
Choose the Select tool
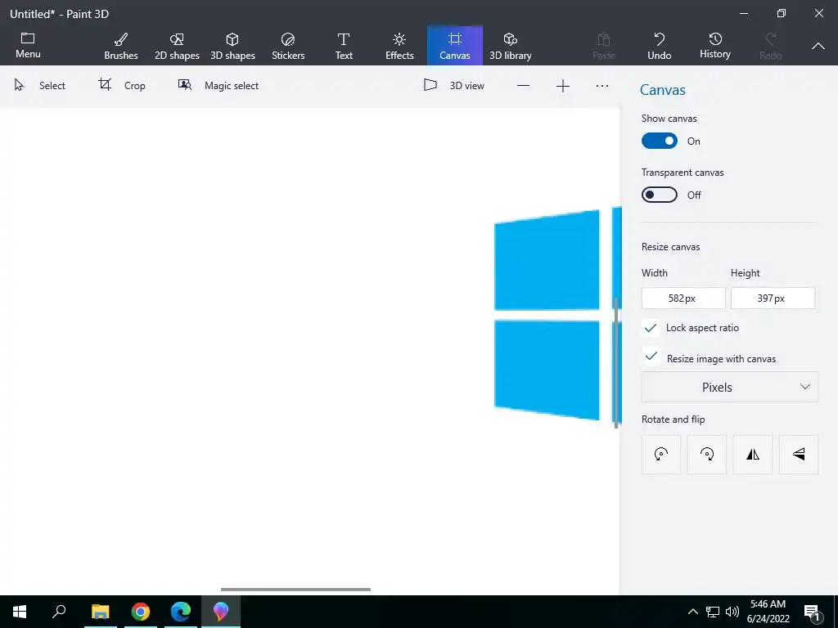40,85
